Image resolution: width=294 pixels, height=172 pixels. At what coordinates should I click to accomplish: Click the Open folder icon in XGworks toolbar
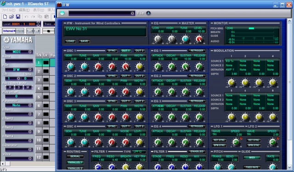click(11, 17)
